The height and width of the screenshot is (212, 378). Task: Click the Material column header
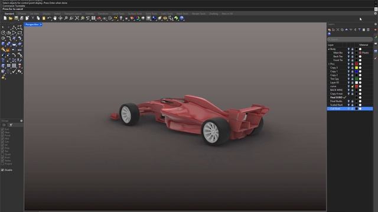(x=364, y=45)
